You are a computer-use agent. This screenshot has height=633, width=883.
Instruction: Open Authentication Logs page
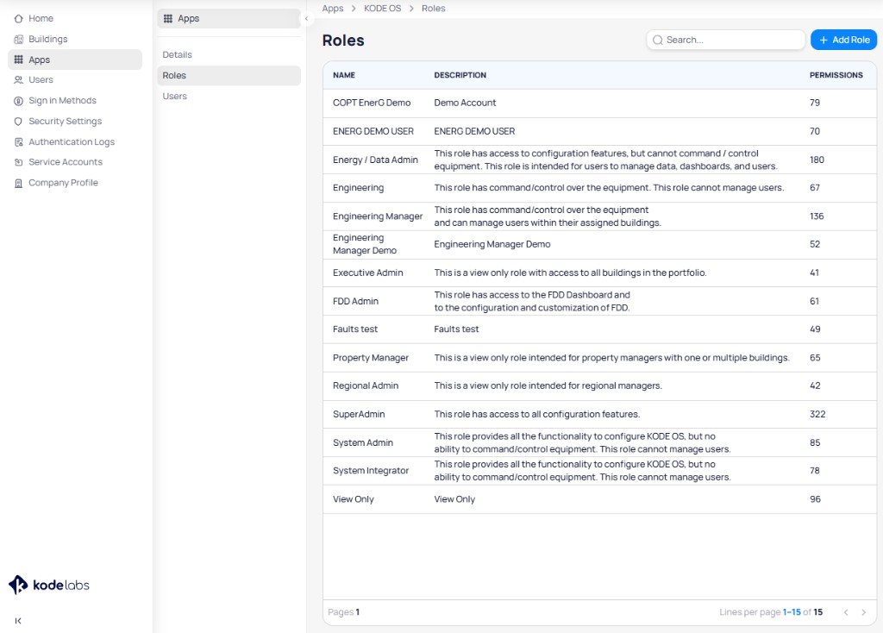tap(75, 142)
